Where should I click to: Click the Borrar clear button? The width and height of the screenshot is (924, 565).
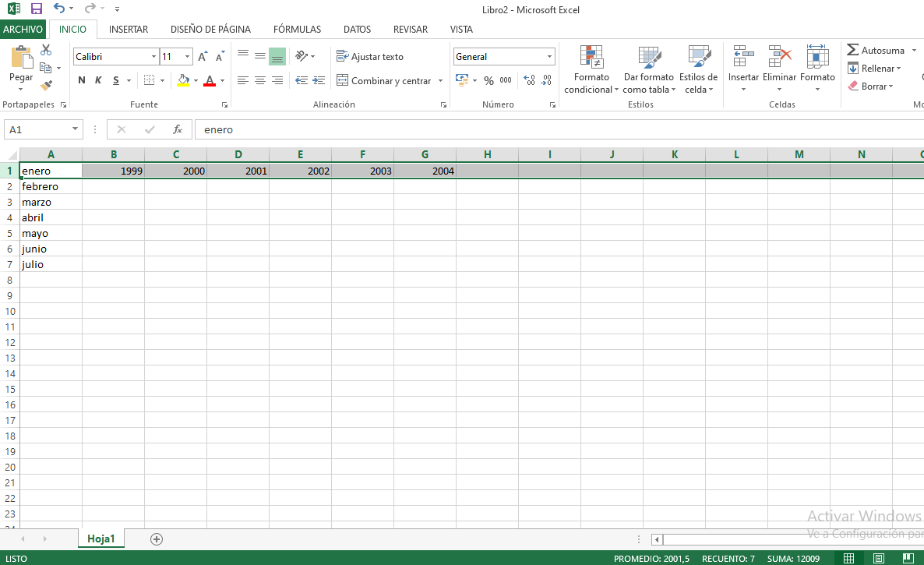(871, 86)
